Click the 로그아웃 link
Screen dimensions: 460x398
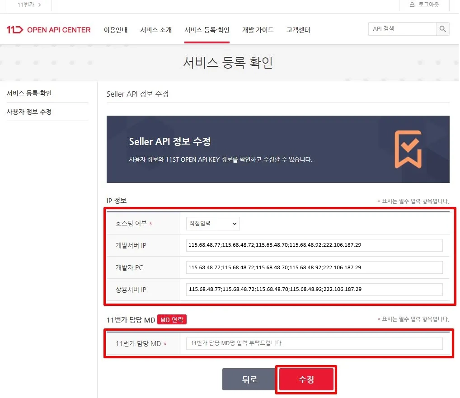pos(429,5)
